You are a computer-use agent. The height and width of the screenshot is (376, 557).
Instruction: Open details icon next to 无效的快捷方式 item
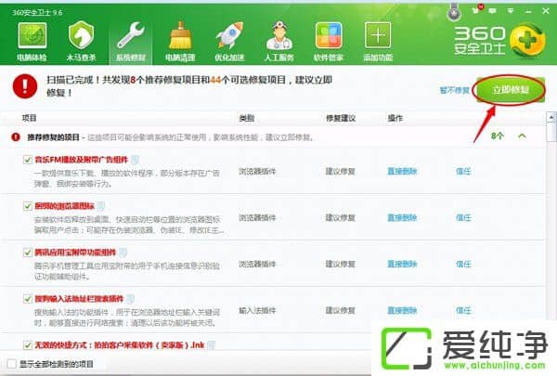[x=211, y=345]
